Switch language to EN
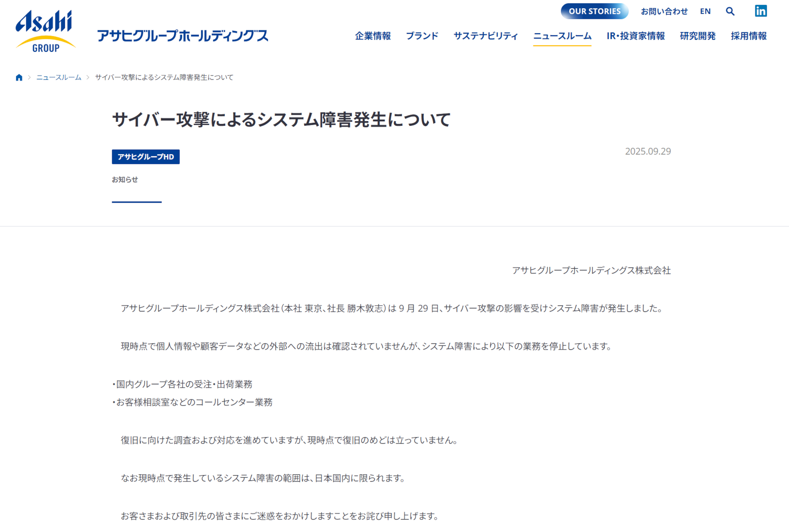Image resolution: width=789 pixels, height=526 pixels. 705,12
